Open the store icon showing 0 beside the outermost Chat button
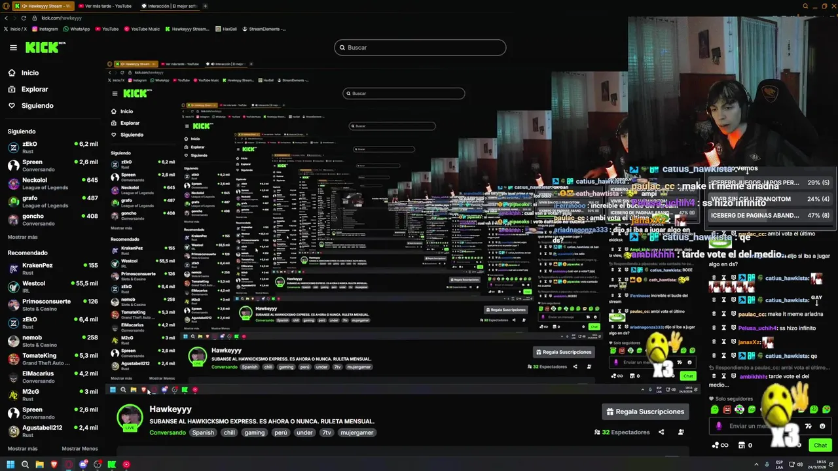The image size is (838, 471). click(x=746, y=445)
